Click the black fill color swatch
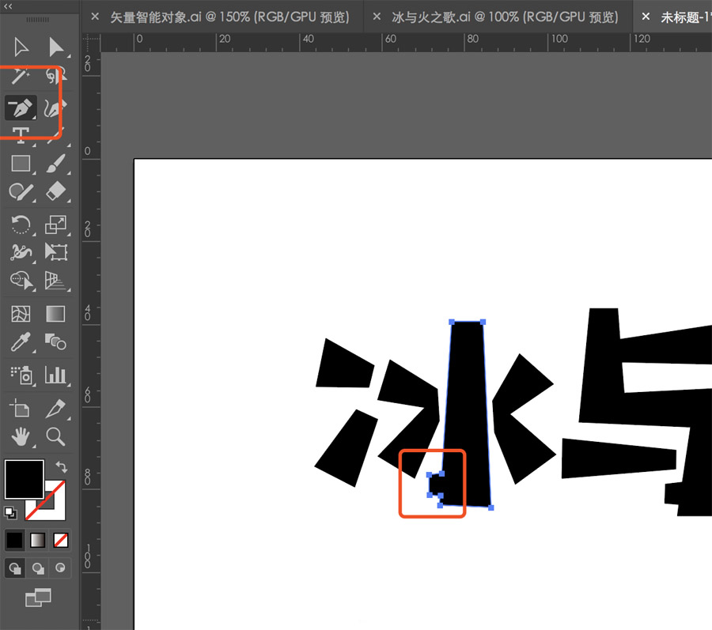The image size is (712, 630). point(24,479)
